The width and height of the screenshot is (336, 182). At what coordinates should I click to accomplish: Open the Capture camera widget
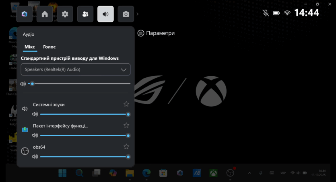pos(126,14)
